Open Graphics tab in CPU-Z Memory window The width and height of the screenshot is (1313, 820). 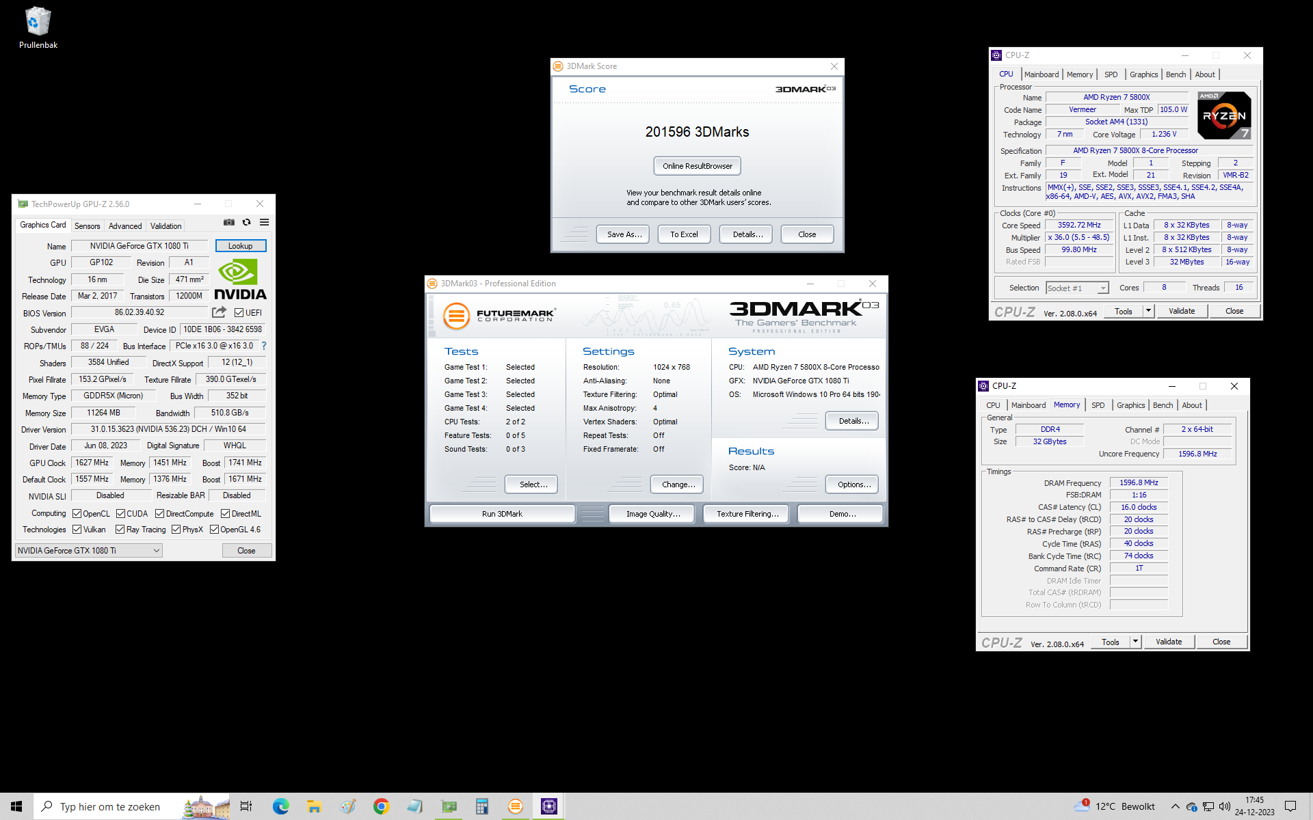tap(1131, 405)
